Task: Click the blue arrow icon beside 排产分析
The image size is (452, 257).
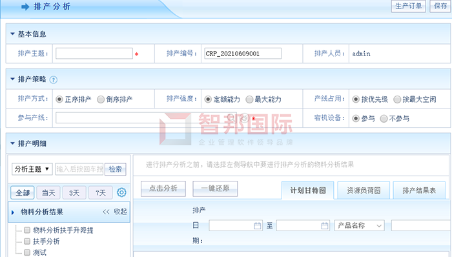Action: (25, 6)
